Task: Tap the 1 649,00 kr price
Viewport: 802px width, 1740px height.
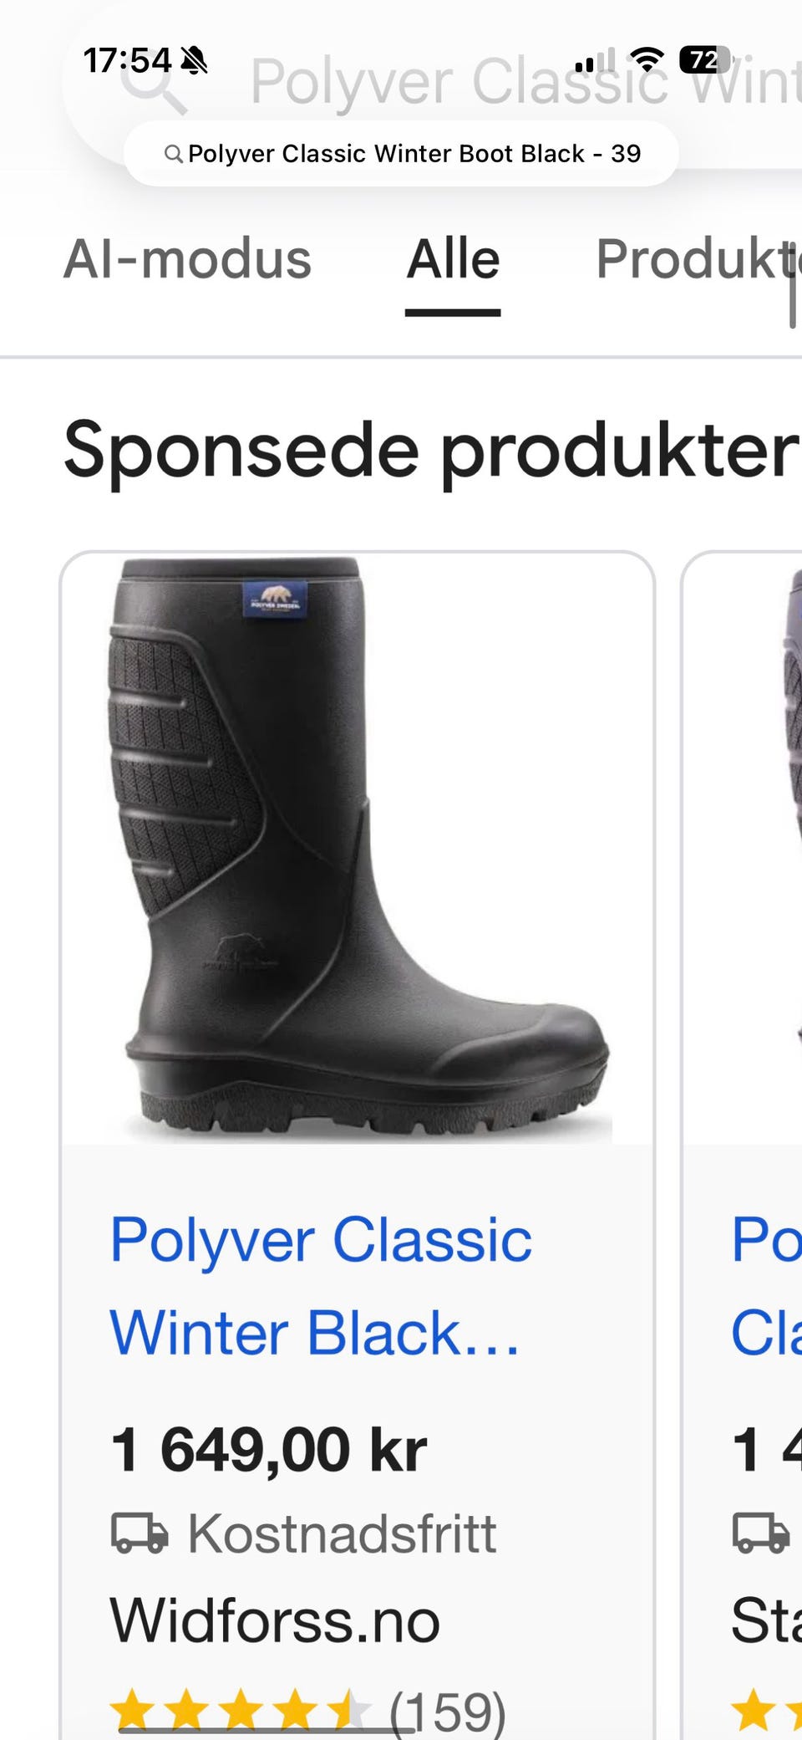Action: pyautogui.click(x=269, y=1449)
